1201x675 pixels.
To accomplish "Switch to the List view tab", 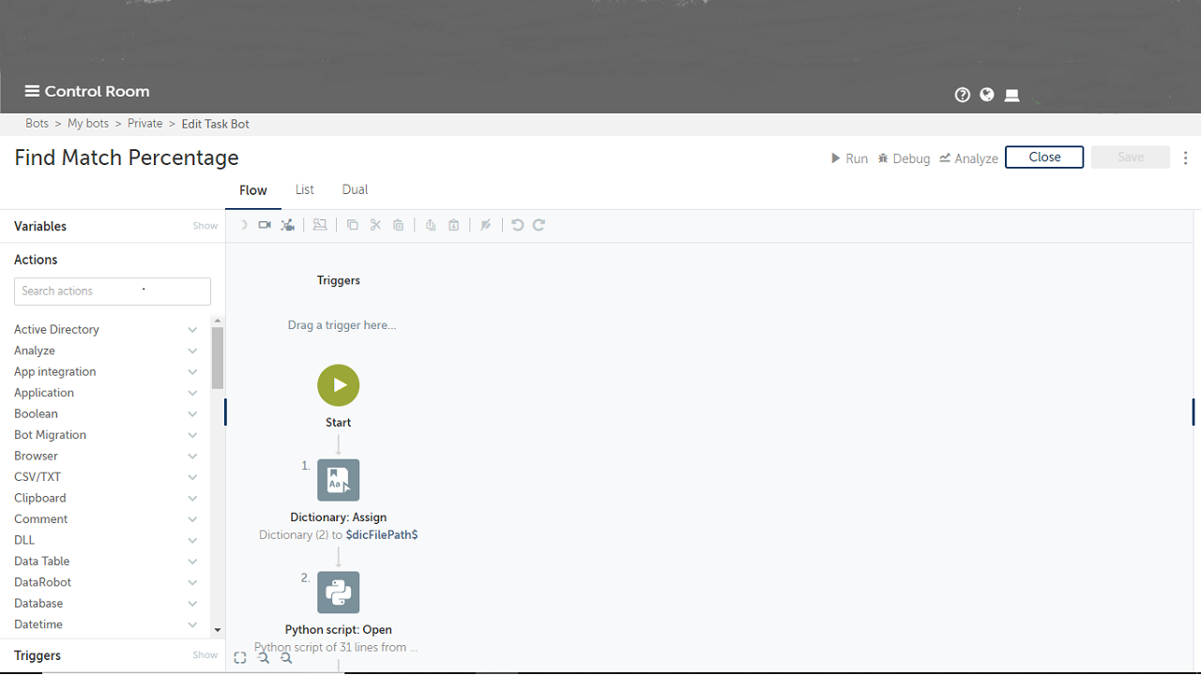I will coord(305,189).
